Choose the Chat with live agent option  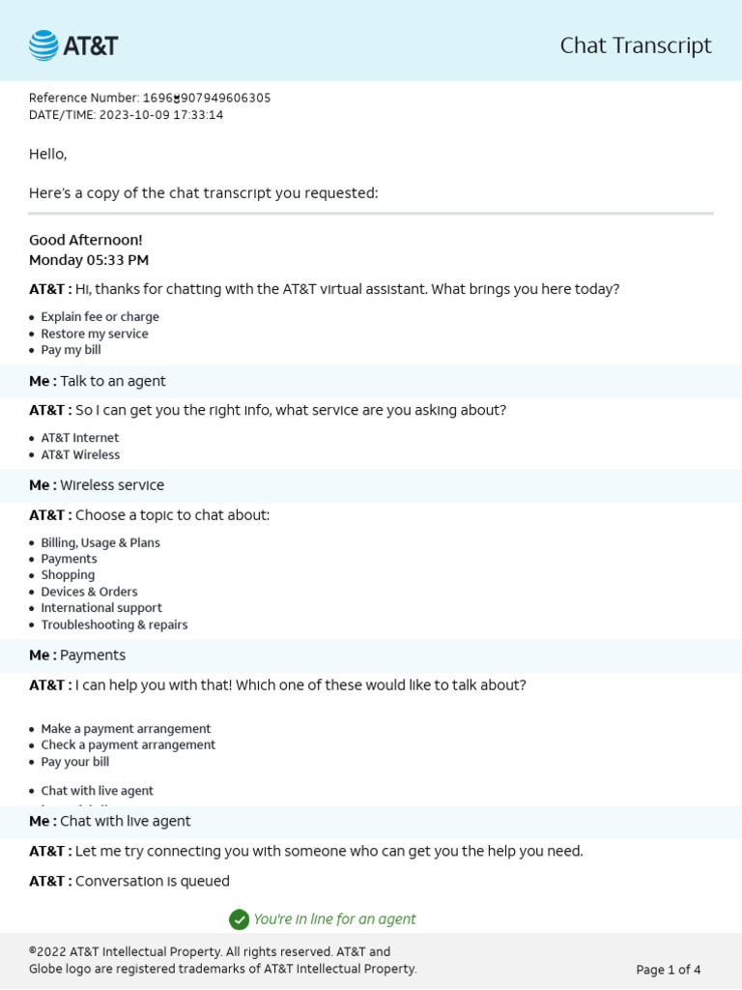click(97, 791)
